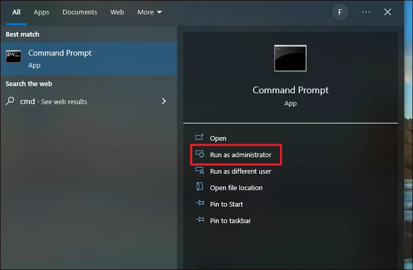This screenshot has height=270, width=413.
Task: Switch to the All search tab
Action: pyautogui.click(x=17, y=12)
